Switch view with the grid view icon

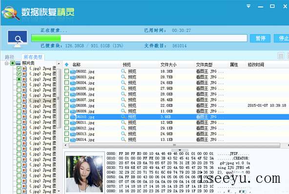tap(281, 56)
